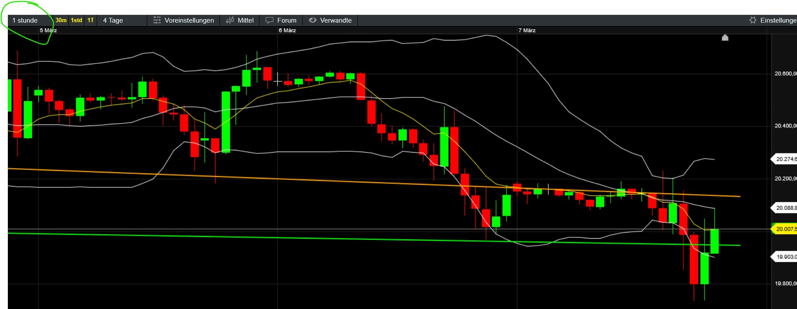Show Verwandte via the eye icon
Screen dimensions: 797x309
(x=312, y=20)
